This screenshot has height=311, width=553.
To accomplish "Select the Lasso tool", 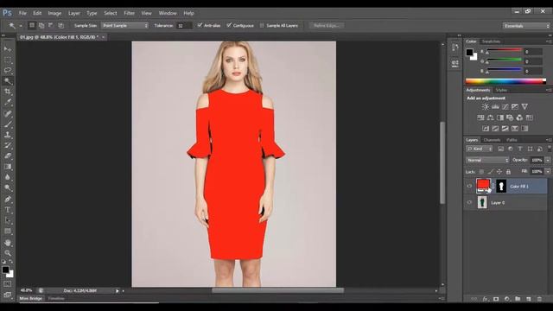I will point(8,71).
